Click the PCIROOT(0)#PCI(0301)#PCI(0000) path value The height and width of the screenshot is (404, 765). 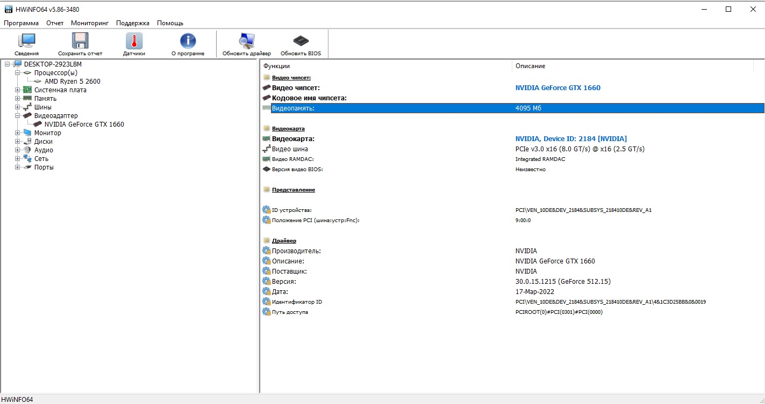click(559, 312)
